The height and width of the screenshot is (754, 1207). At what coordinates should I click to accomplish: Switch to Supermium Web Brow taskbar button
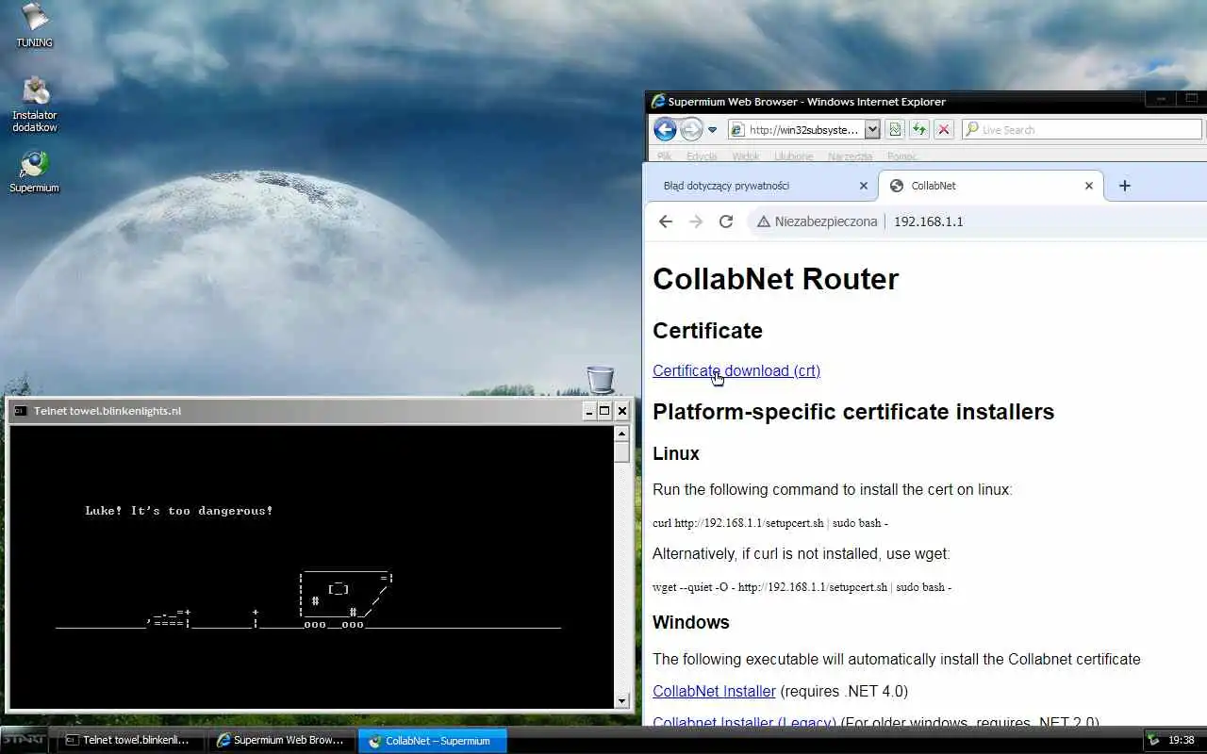click(x=281, y=741)
